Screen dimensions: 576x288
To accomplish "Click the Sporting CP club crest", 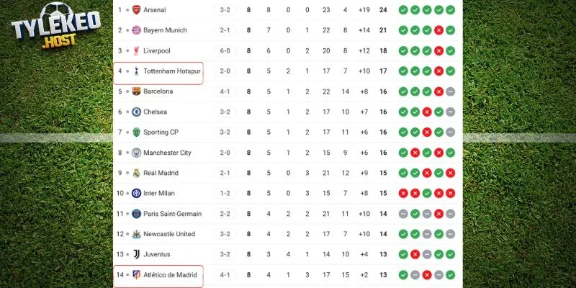I will (136, 132).
